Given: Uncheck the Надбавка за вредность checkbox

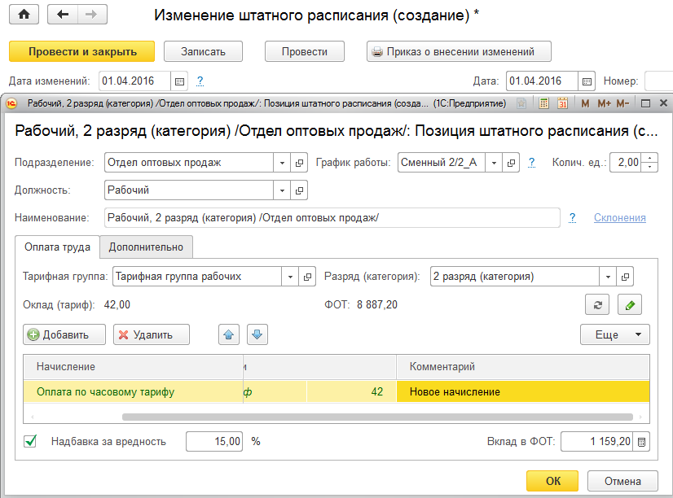Looking at the screenshot, I should click(x=31, y=441).
